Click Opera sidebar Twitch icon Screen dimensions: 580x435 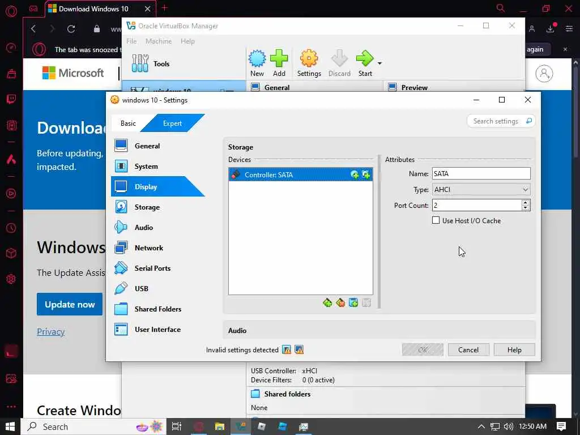click(x=11, y=99)
